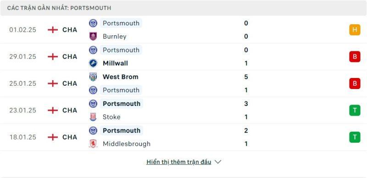Click the Stoke club crest
This screenshot has width=367, height=178.
click(93, 117)
